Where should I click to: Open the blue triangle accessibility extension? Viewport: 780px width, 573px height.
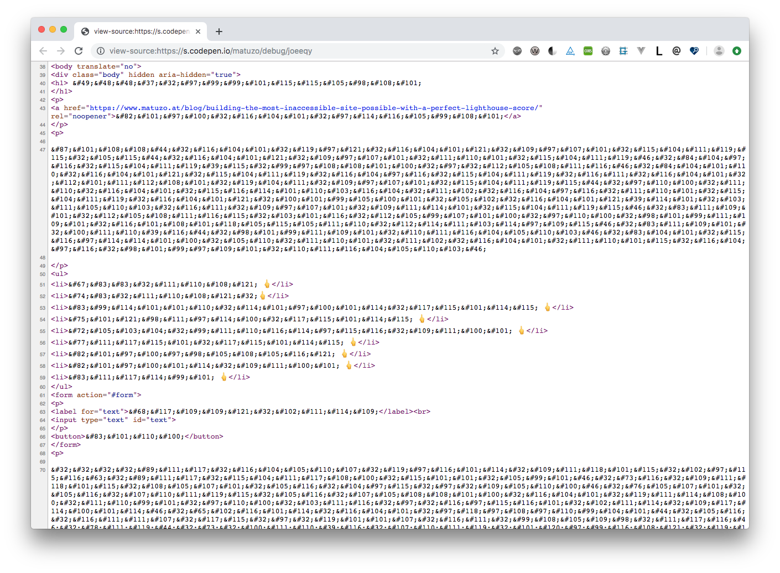point(570,51)
